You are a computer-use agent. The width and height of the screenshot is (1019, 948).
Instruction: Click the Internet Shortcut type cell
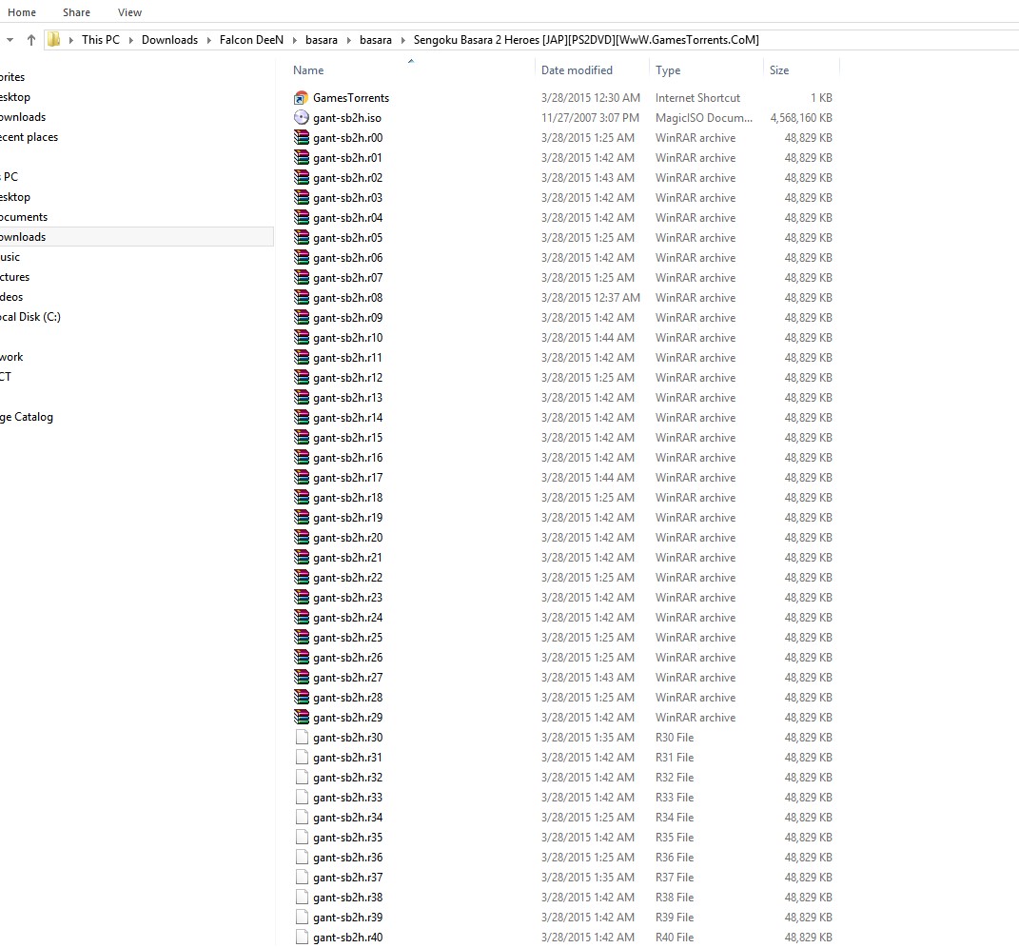pyautogui.click(x=697, y=97)
